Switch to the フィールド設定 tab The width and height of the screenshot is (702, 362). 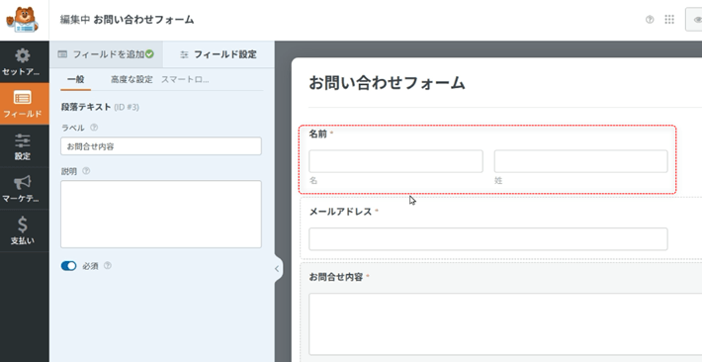219,54
